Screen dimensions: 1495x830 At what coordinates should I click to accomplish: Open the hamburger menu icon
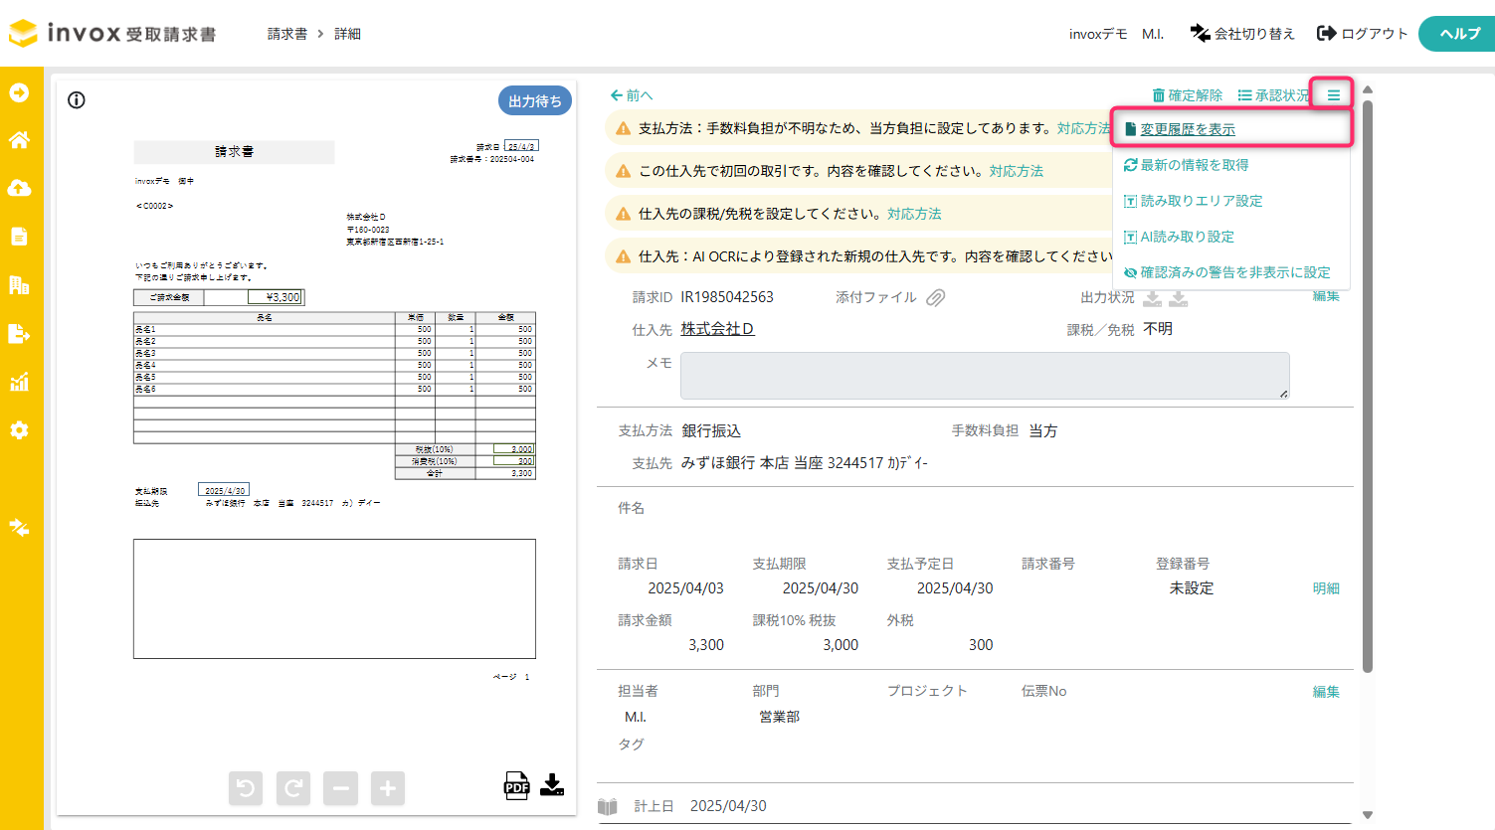click(x=1333, y=95)
